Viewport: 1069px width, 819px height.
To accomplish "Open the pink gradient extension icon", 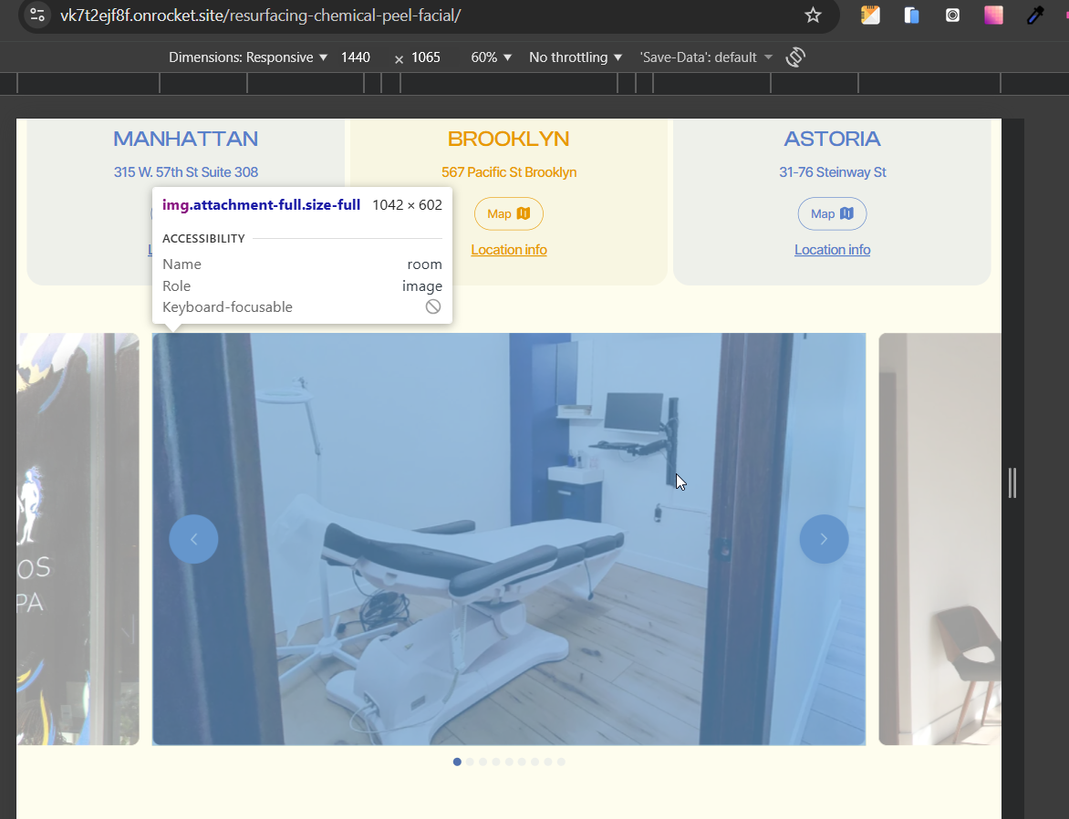I will pyautogui.click(x=993, y=15).
